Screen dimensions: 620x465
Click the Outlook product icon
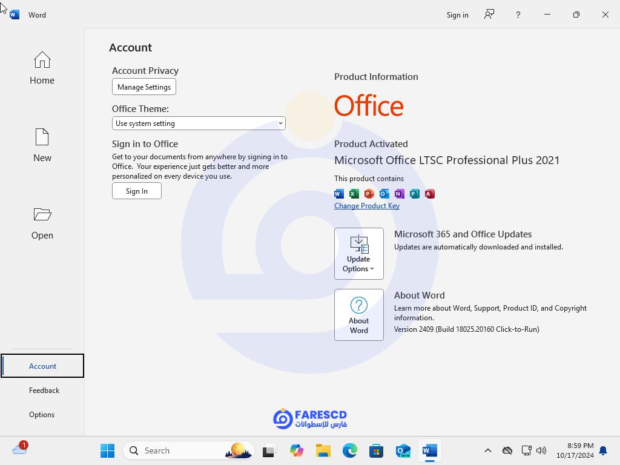[384, 194]
